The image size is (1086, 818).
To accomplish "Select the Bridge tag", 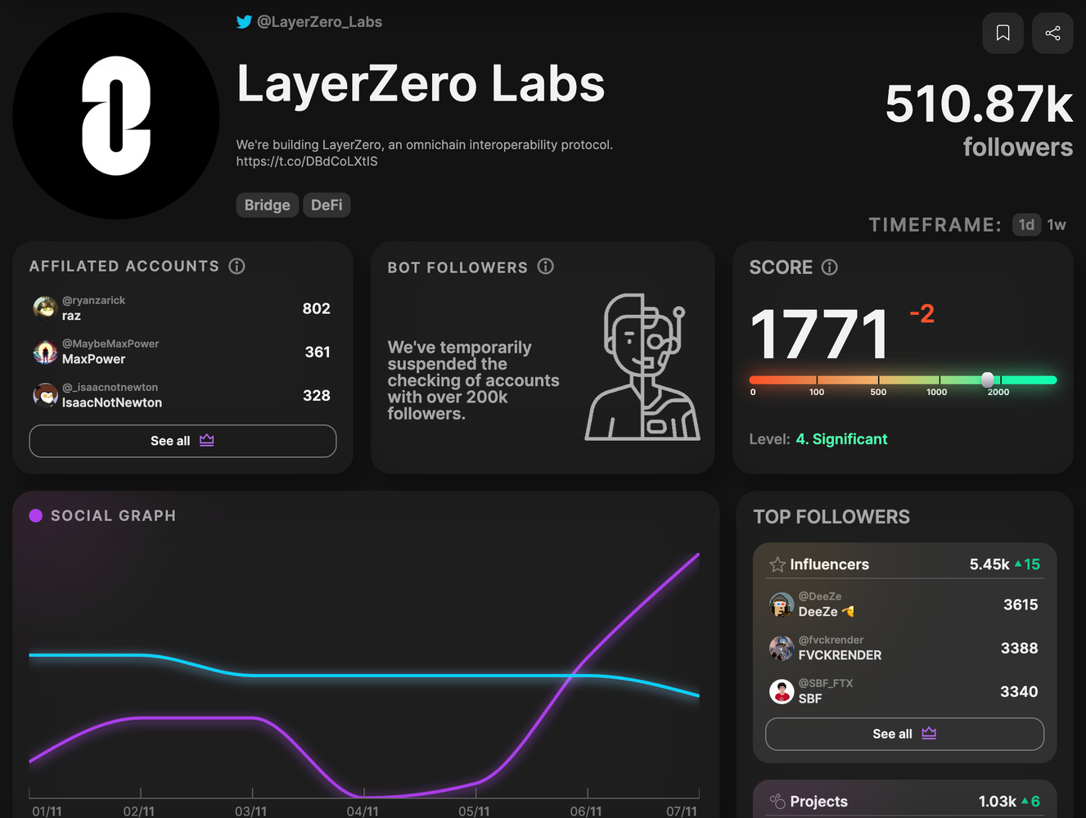I will click(268, 204).
